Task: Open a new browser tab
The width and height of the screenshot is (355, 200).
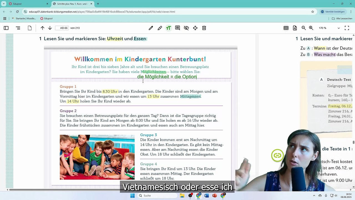Action: pos(98,4)
